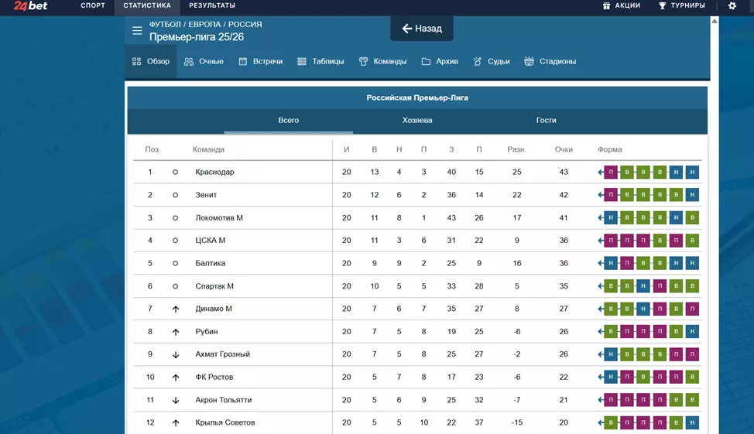Open Акции with the gift icon

click(x=621, y=6)
